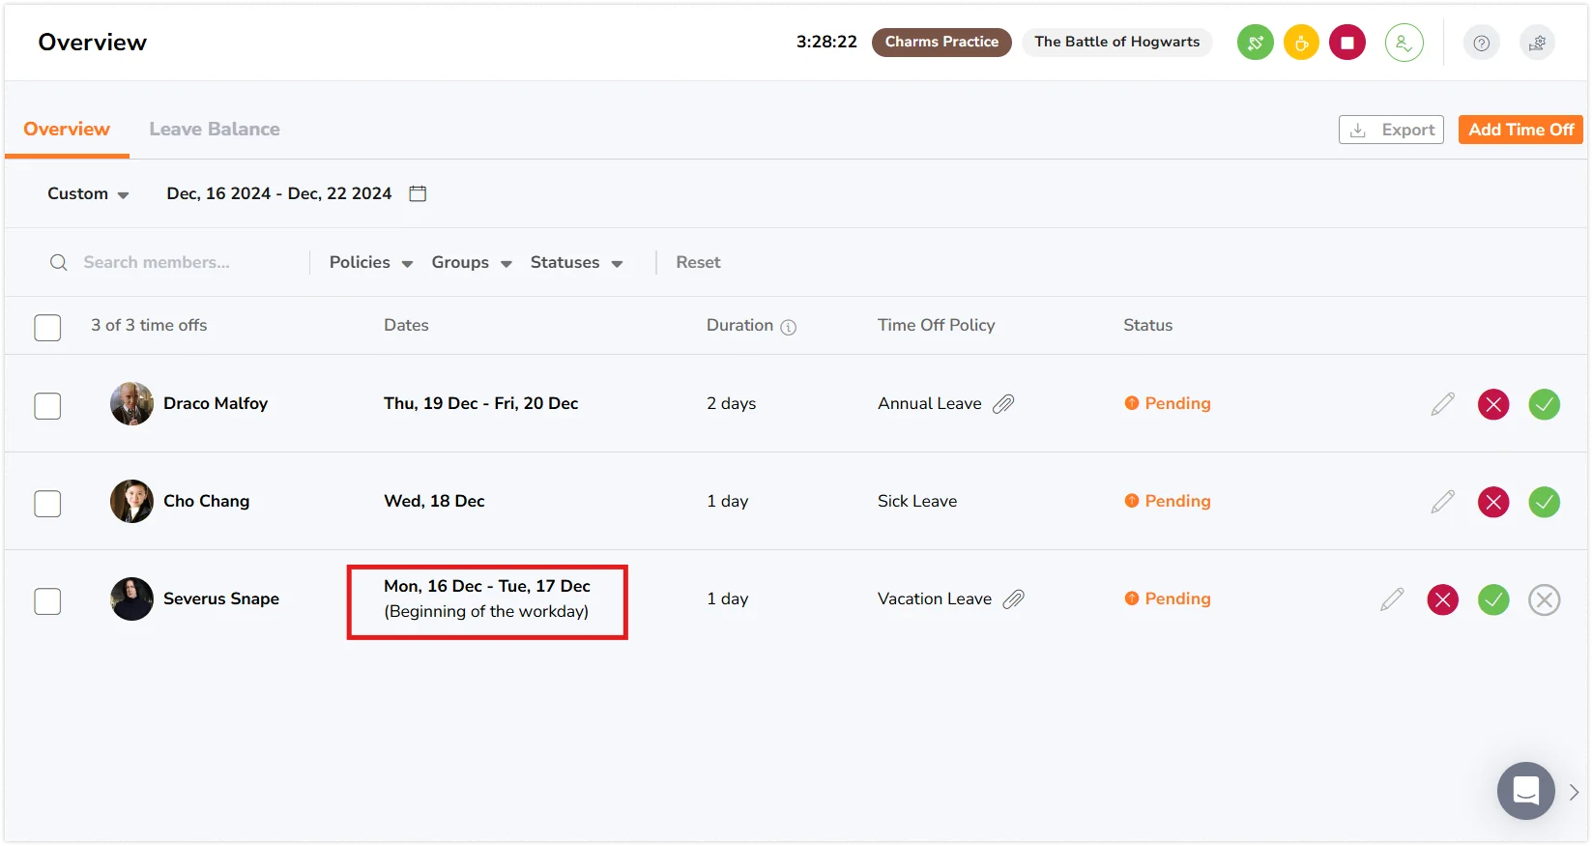Screen dimensions: 1592x846
Task: Click Add Time Off button
Action: pos(1520,130)
